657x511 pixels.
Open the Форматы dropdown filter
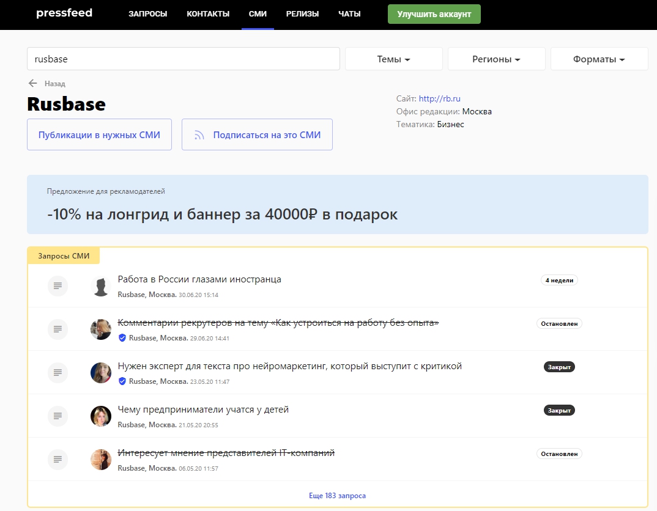point(599,59)
